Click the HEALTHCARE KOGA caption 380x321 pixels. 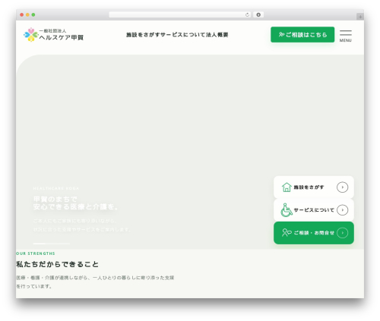pos(56,188)
